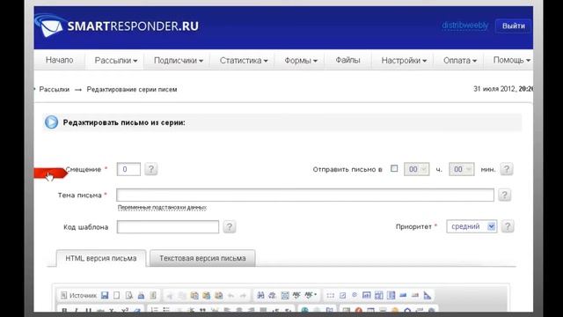Click the Выйти logout button
563x317 pixels.
tap(513, 26)
